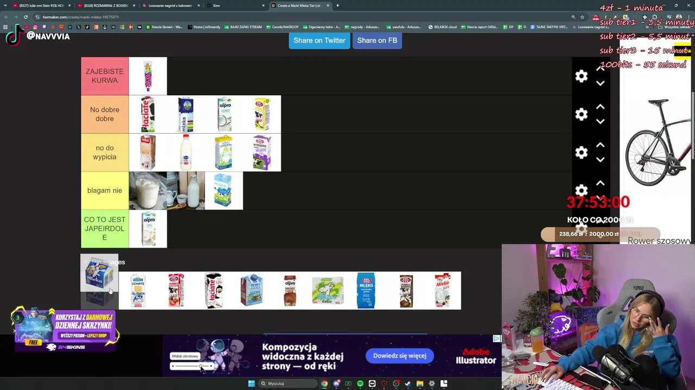Pick the blue Mlekovita bag from image pool
Screen dimensions: 695x390
pos(366,291)
